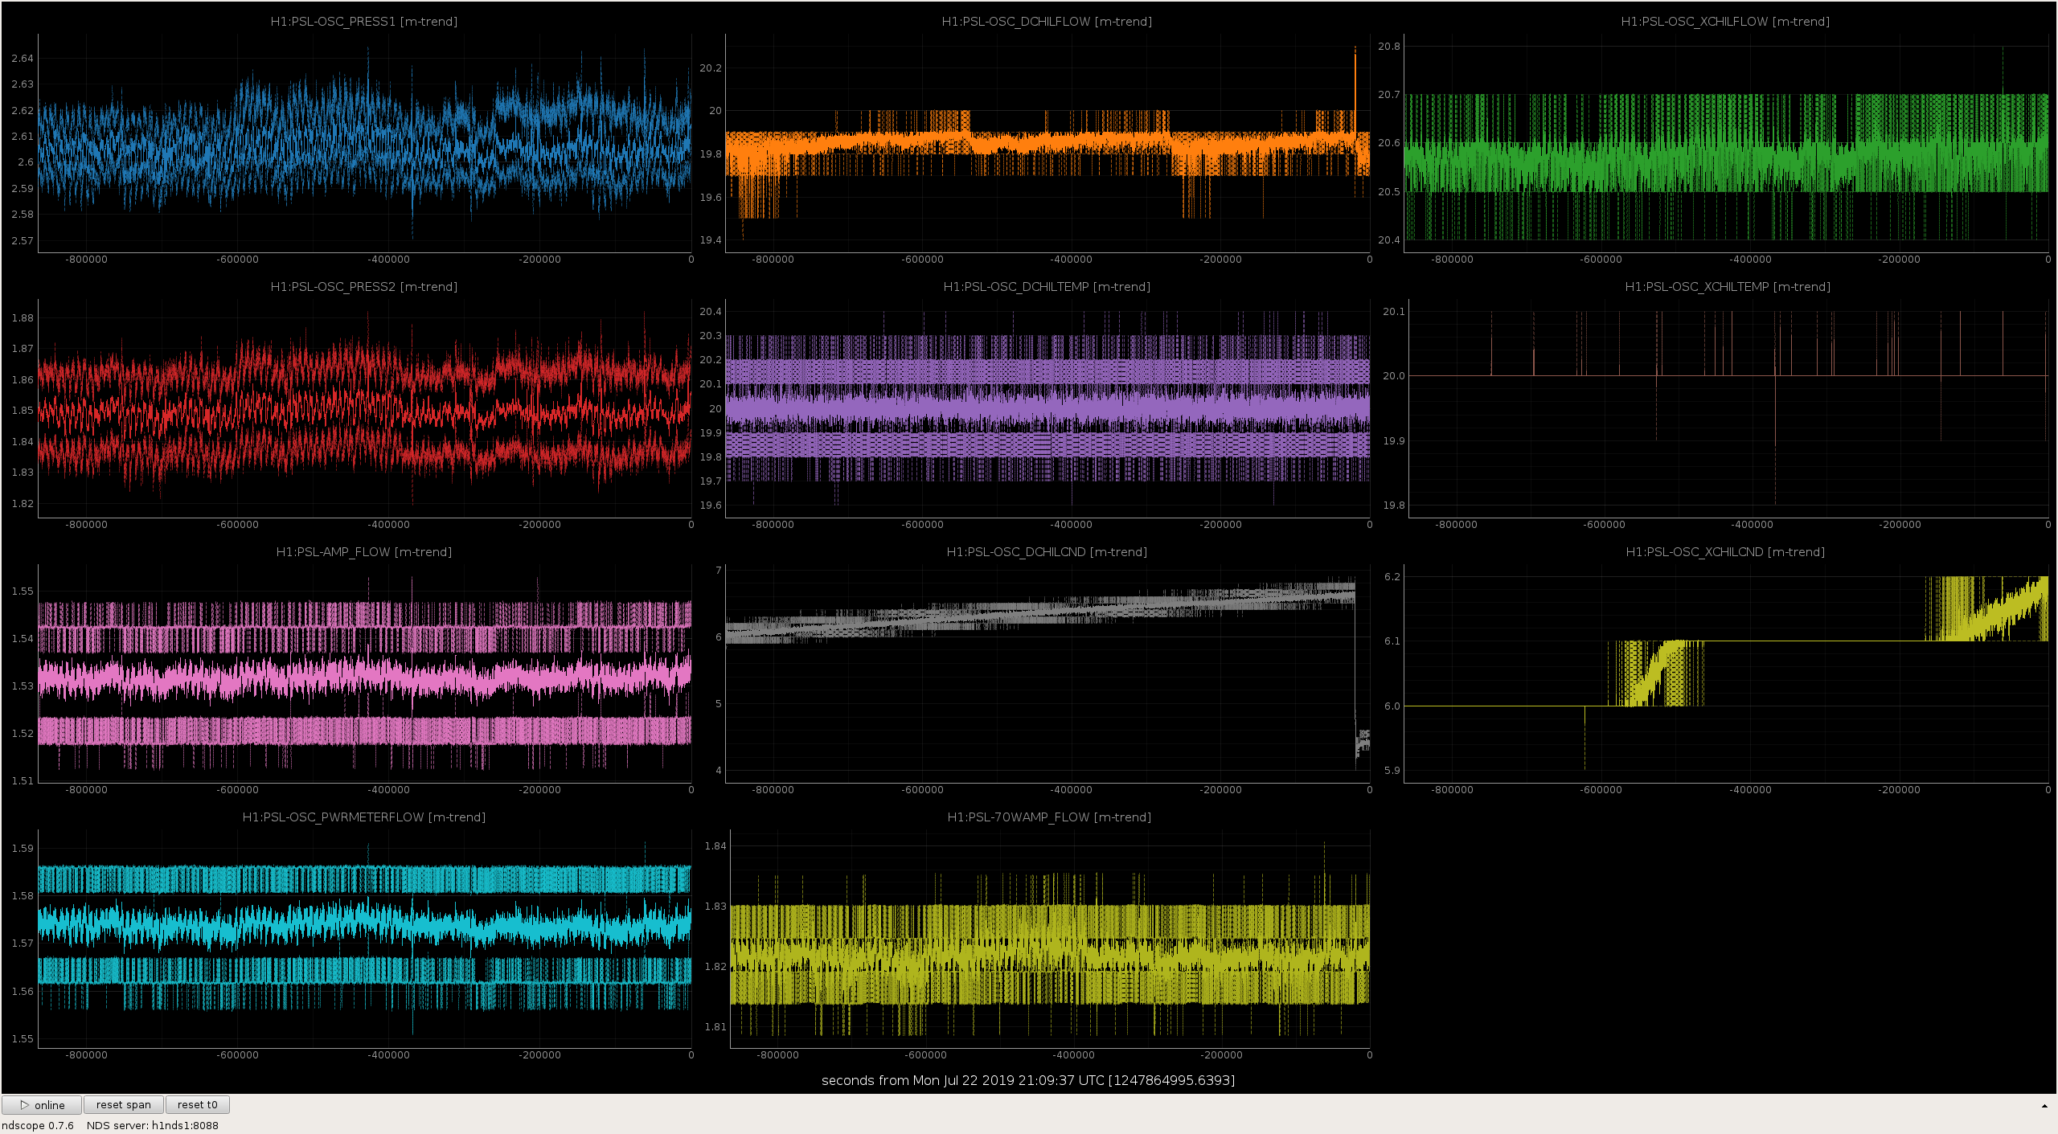Click inside the red OSC_PRESS2 trend plot
Viewport: 2058px width, 1134px height.
364,408
